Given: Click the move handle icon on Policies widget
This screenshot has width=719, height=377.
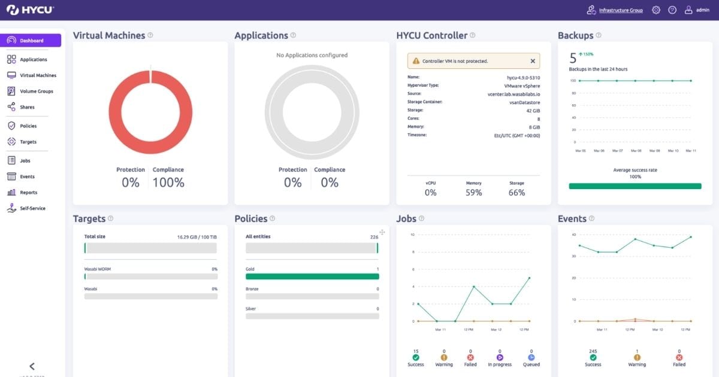Looking at the screenshot, I should point(382,232).
